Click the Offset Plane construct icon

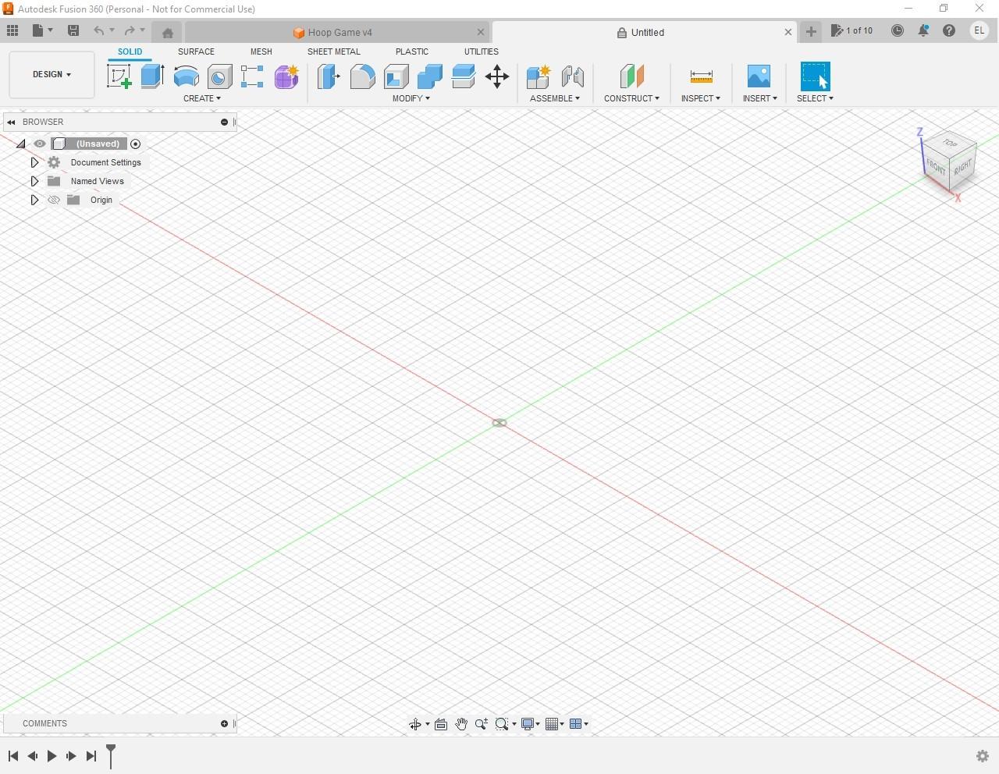pos(631,76)
